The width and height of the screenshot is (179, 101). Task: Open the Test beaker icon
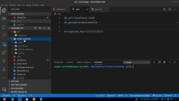tap(4, 69)
